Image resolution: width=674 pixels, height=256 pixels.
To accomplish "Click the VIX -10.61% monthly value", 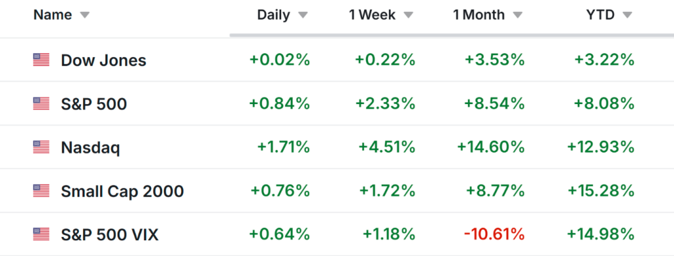I will pos(494,234).
